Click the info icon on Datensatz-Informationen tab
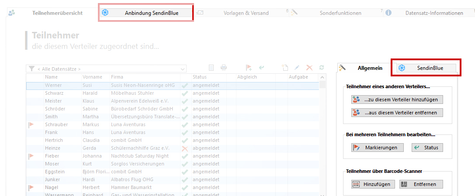This screenshot has height=196, width=475. click(388, 13)
